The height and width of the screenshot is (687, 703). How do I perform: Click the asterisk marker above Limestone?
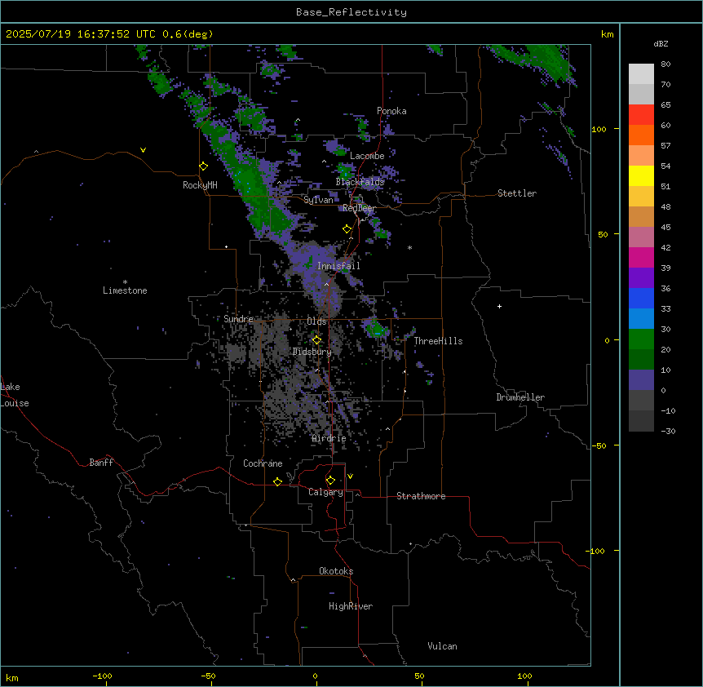click(125, 282)
